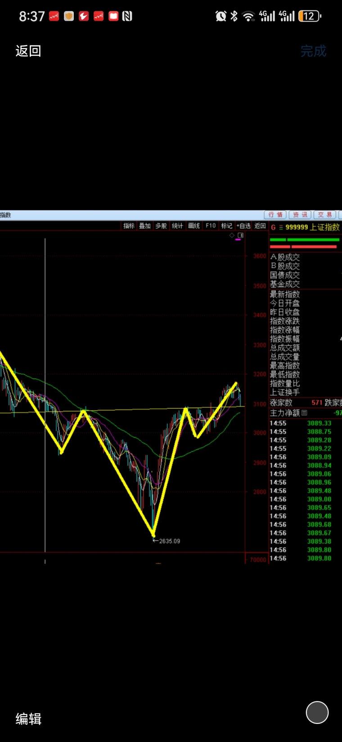Click the 70000 volume axis label

pos(258,560)
